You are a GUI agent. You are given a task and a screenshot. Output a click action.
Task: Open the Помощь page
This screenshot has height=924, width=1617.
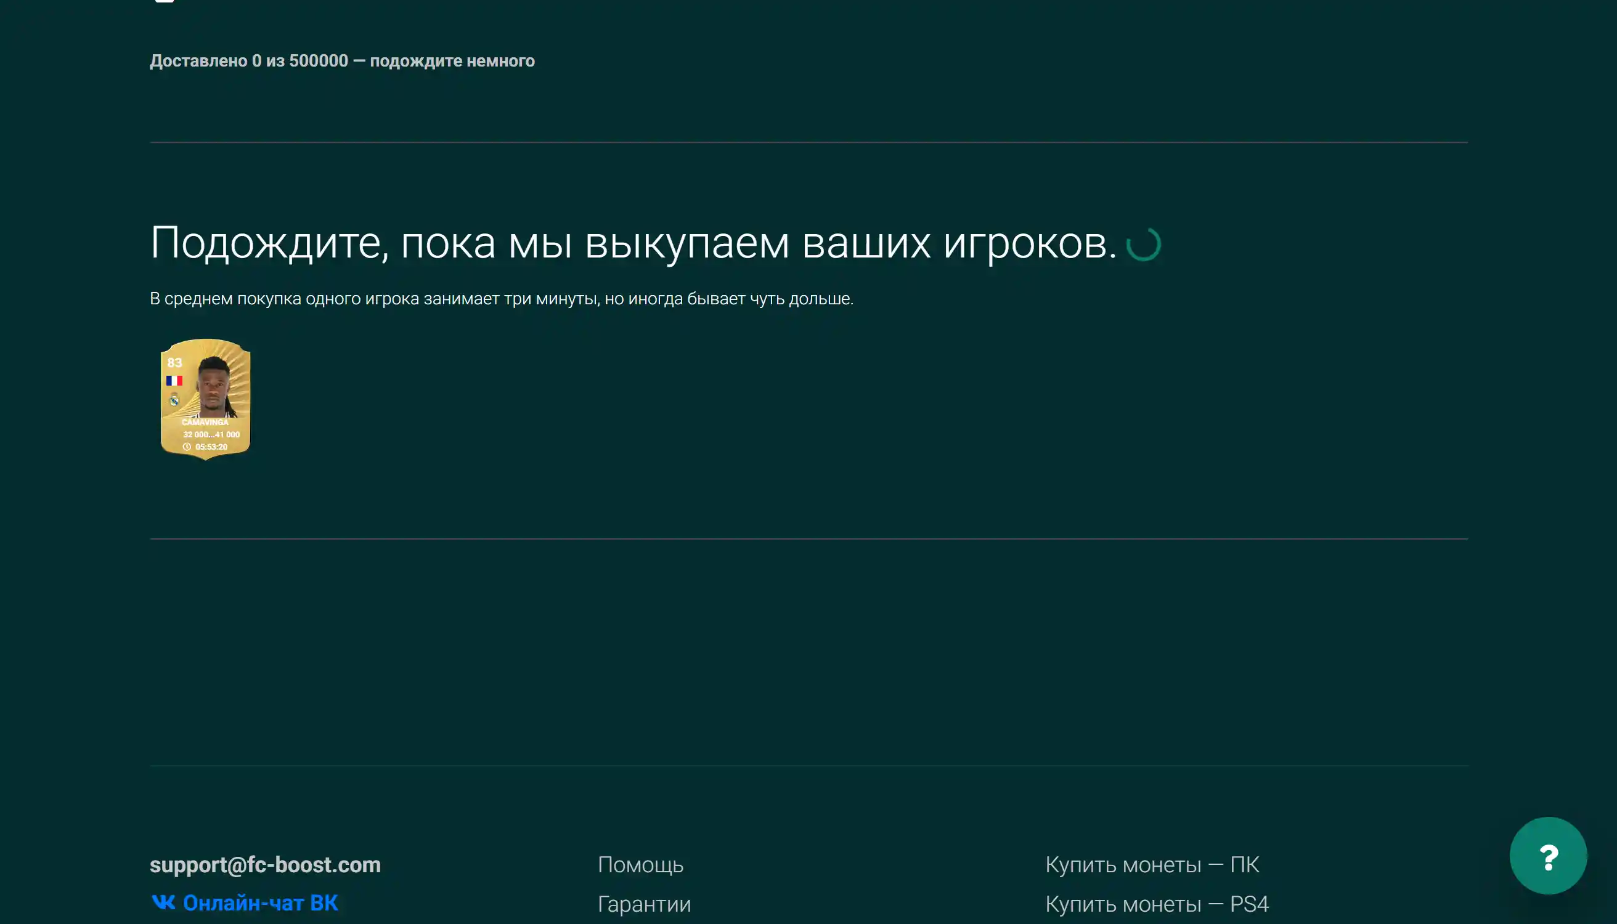(640, 864)
